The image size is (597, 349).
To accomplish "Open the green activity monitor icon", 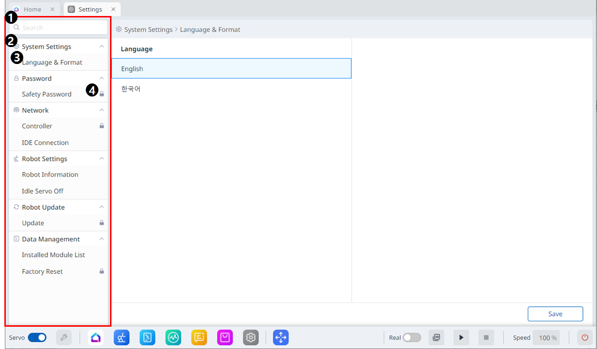I will 173,337.
